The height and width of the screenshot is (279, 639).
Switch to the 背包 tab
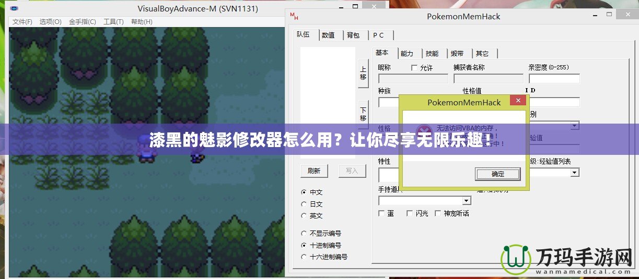click(354, 35)
